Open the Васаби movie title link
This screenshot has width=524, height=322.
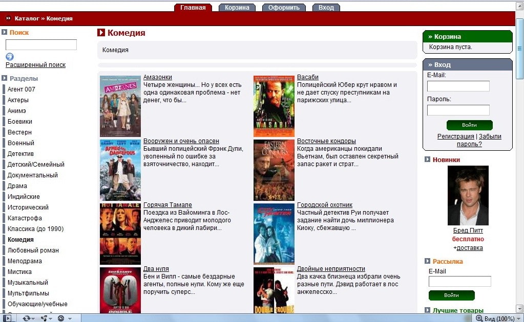point(308,77)
